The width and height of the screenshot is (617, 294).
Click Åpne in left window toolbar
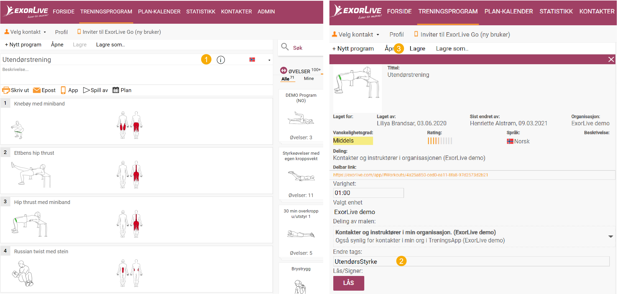tap(57, 45)
